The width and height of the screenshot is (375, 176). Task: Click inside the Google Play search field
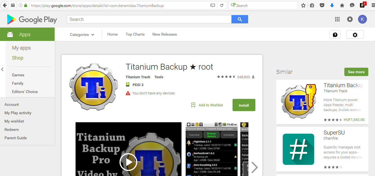click(149, 19)
